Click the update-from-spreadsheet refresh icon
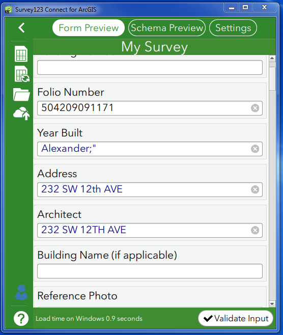283x335 pixels. [x=22, y=74]
